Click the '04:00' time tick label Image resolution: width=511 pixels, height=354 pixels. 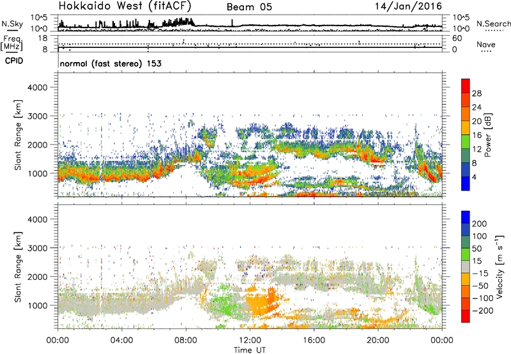coord(121,341)
